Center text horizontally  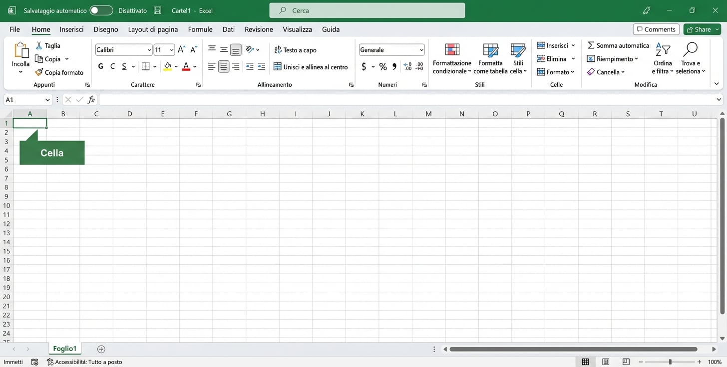click(x=224, y=66)
